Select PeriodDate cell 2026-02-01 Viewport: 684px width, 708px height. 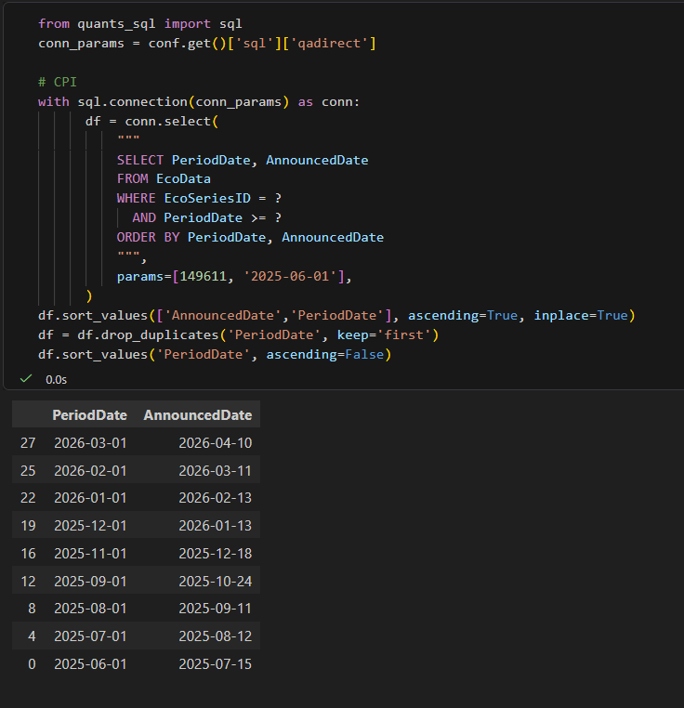pos(90,470)
